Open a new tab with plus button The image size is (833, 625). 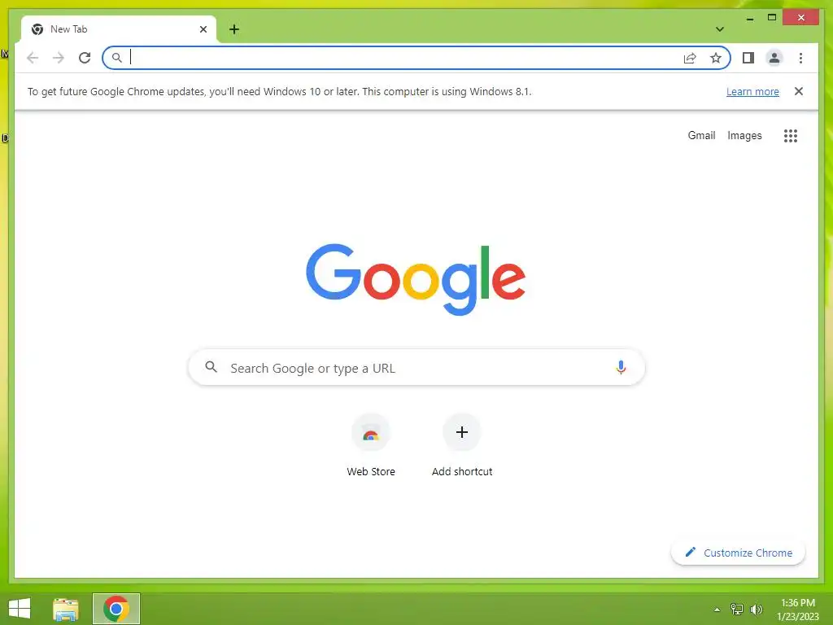[x=234, y=29]
